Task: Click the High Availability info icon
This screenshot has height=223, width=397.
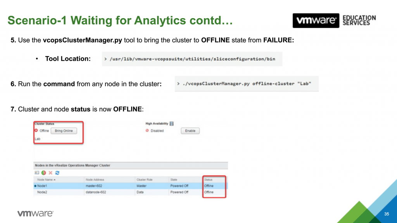Action: (x=171, y=124)
